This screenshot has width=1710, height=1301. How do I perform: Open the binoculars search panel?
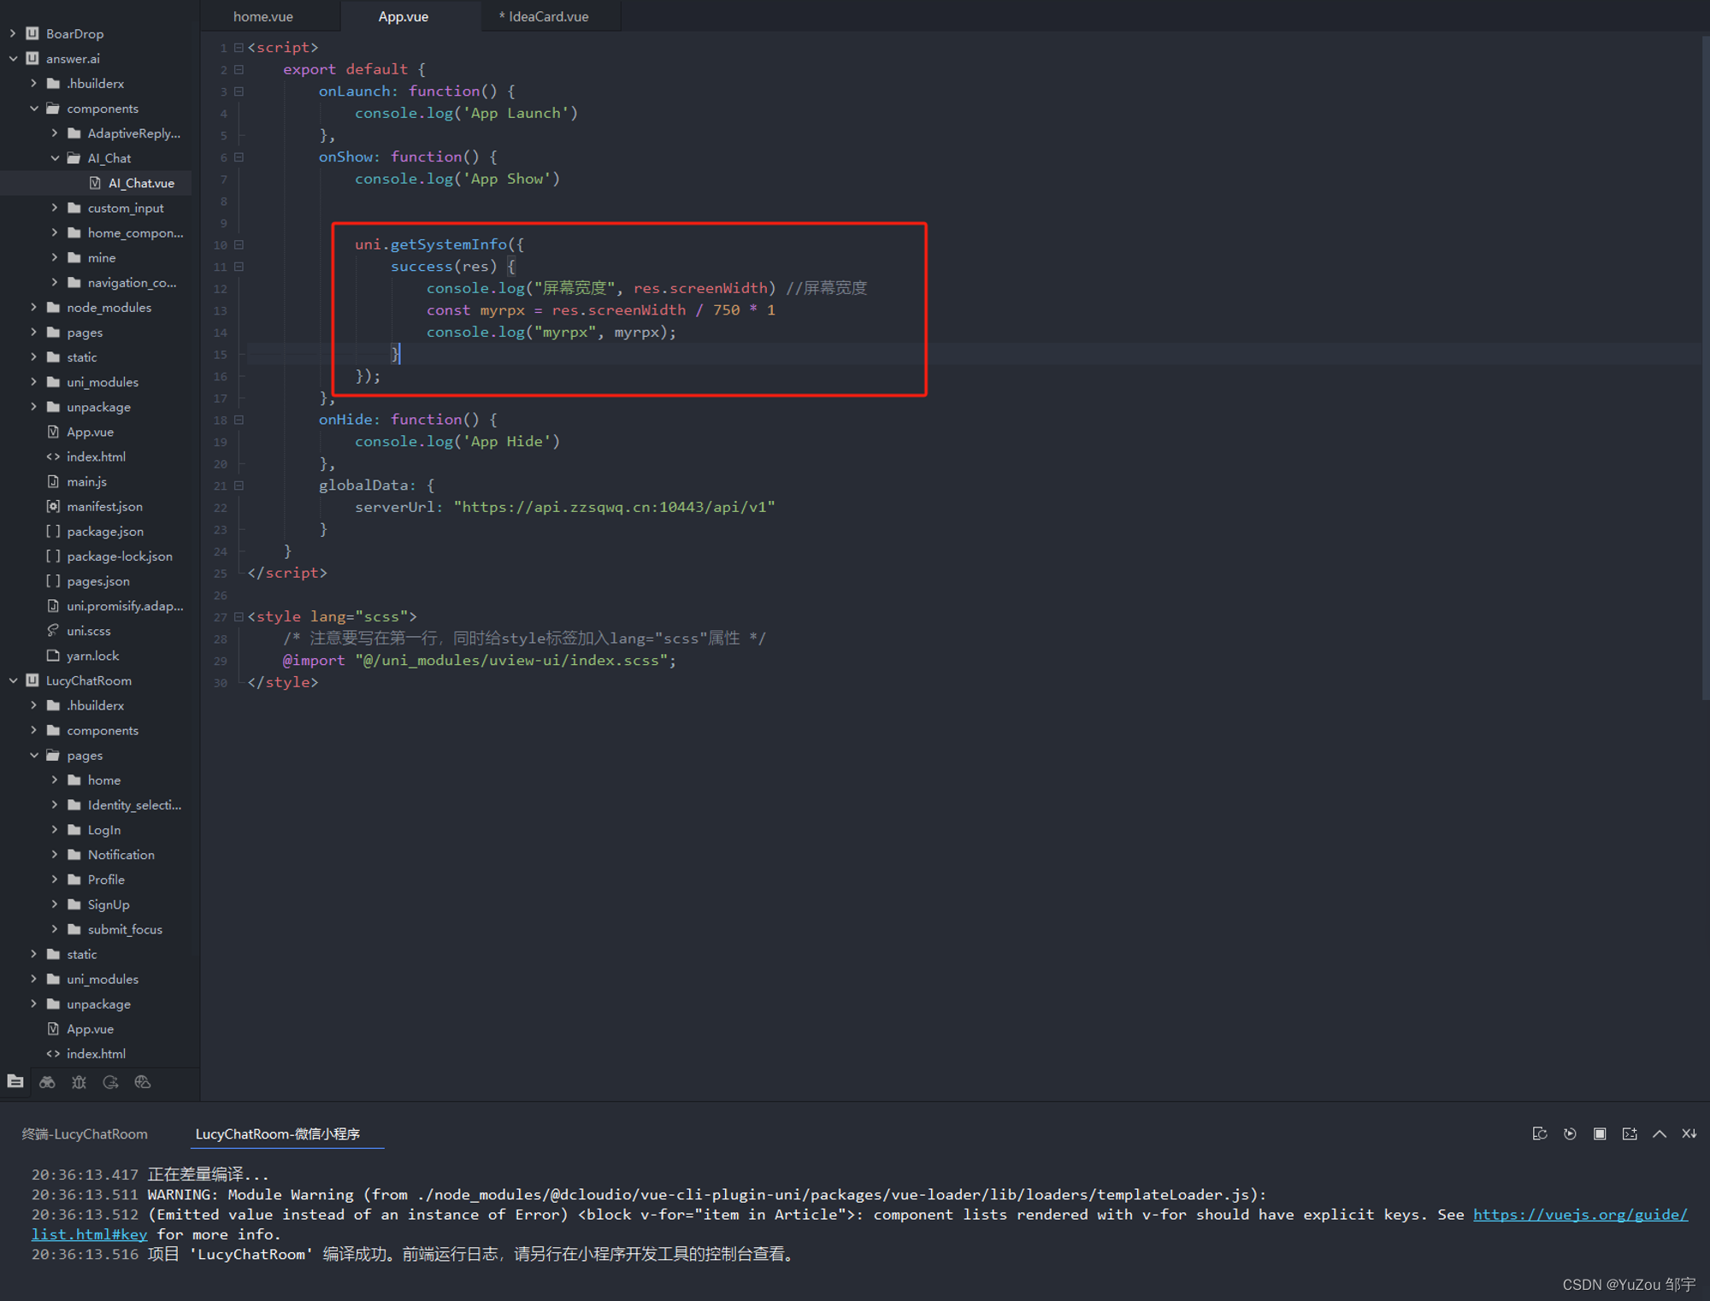[47, 1081]
